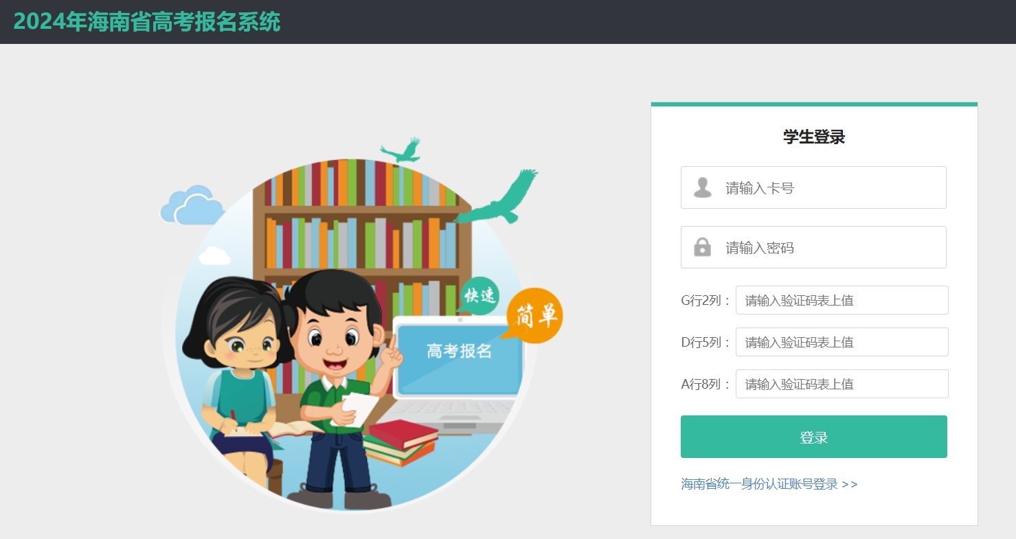Focus the 请输入密码 password field

coord(813,247)
